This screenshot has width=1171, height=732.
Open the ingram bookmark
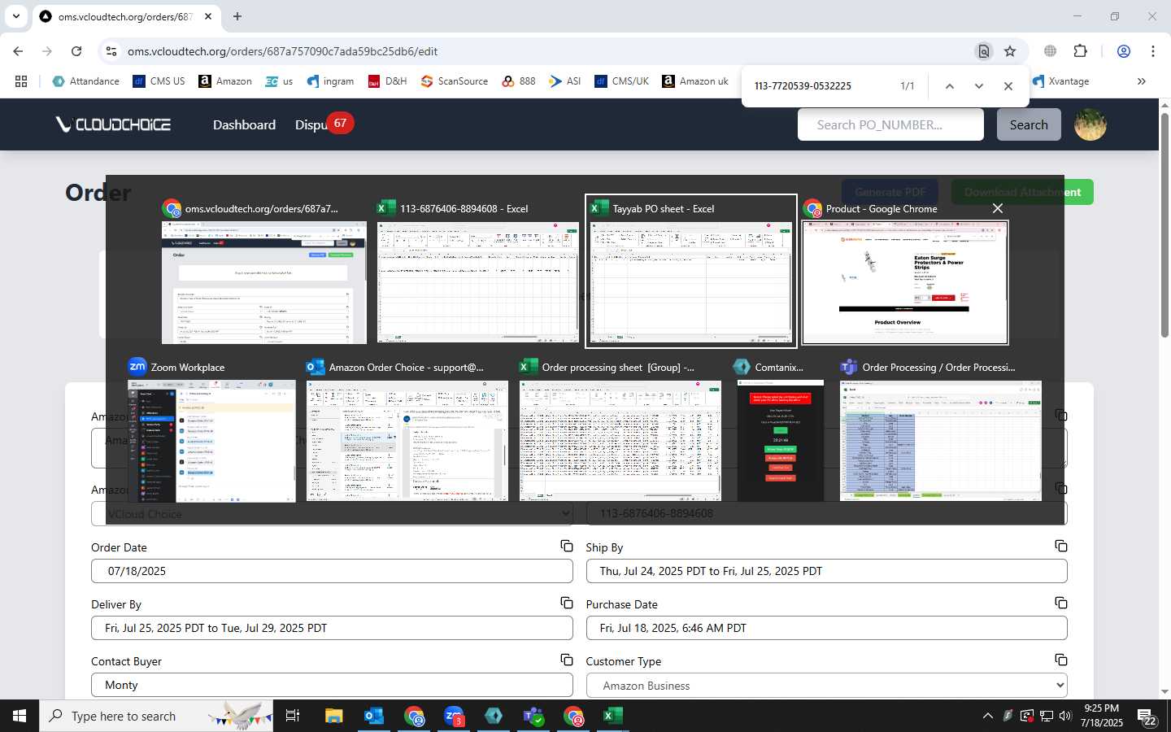pos(330,81)
